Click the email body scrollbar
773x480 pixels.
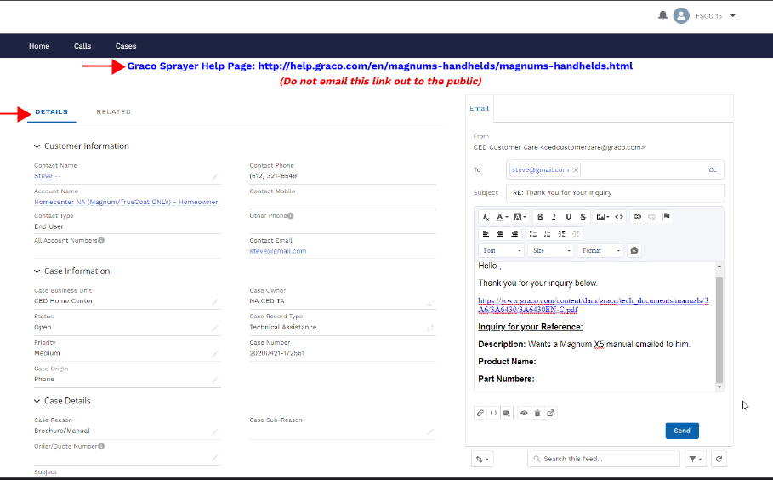coord(719,329)
